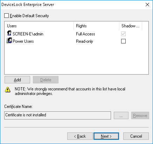Click the Power Users group icon
The height and width of the screenshot is (144, 153).
[9, 41]
